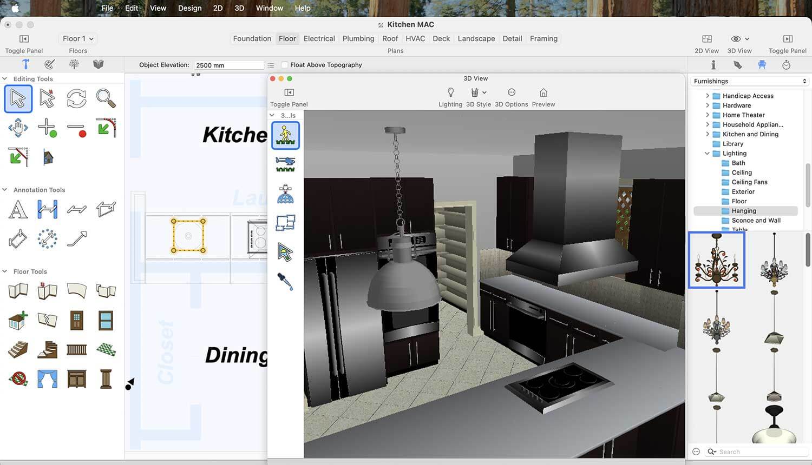Pick the eyedropper tool in 3D View

pyautogui.click(x=285, y=282)
